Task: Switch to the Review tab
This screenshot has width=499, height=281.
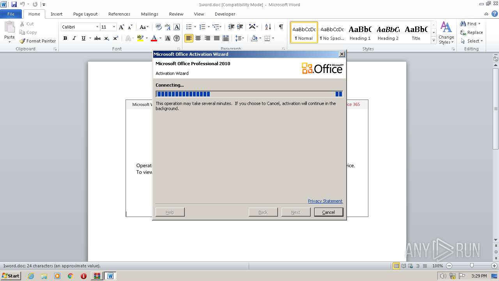Action: 176,14
